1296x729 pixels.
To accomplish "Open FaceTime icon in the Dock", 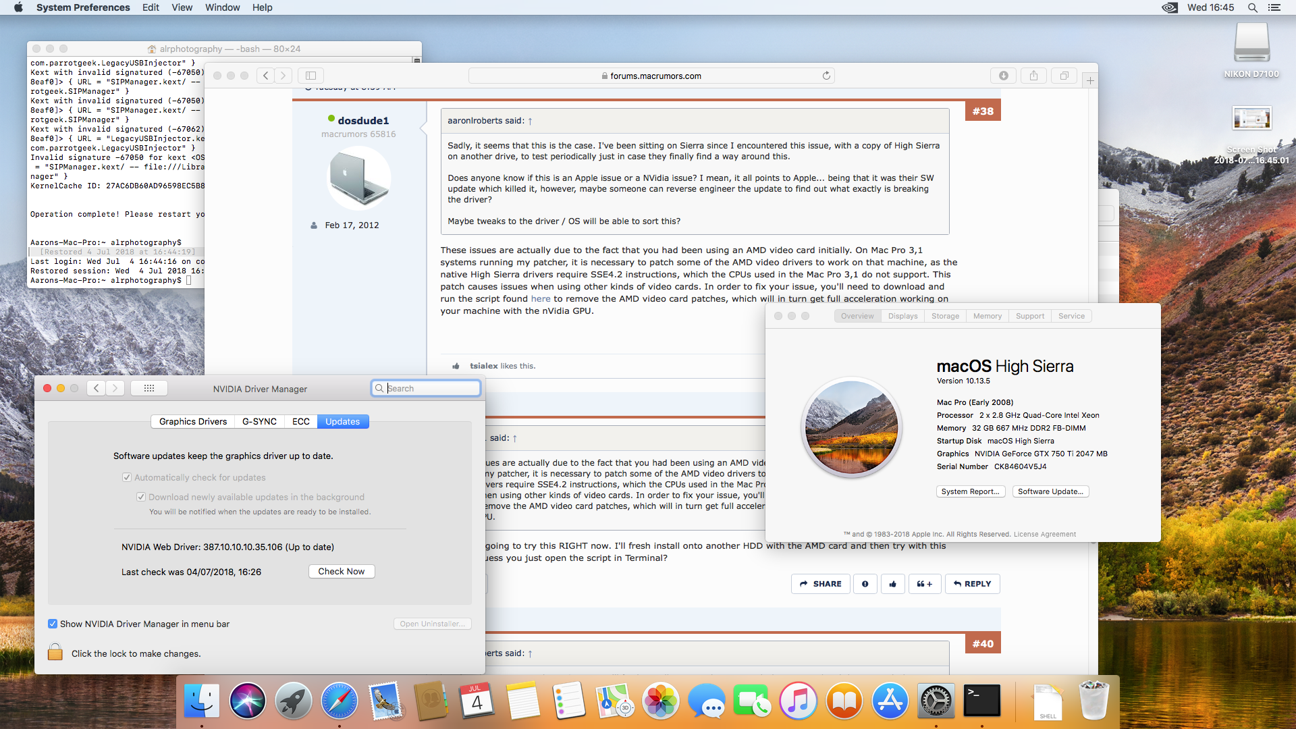I will click(753, 701).
